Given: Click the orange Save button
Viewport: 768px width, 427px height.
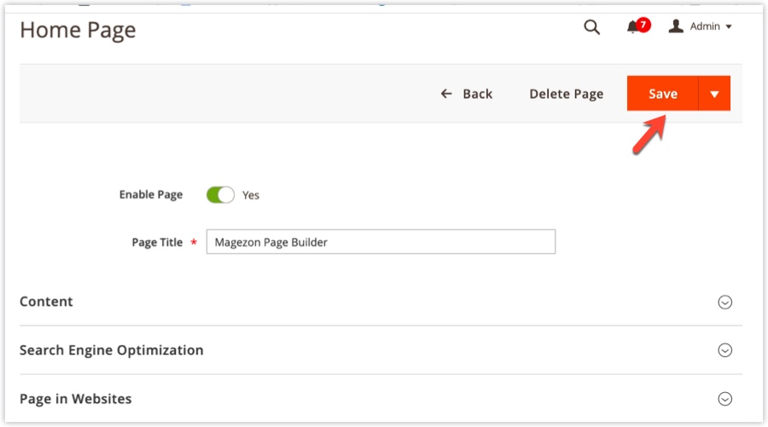Looking at the screenshot, I should 663,93.
